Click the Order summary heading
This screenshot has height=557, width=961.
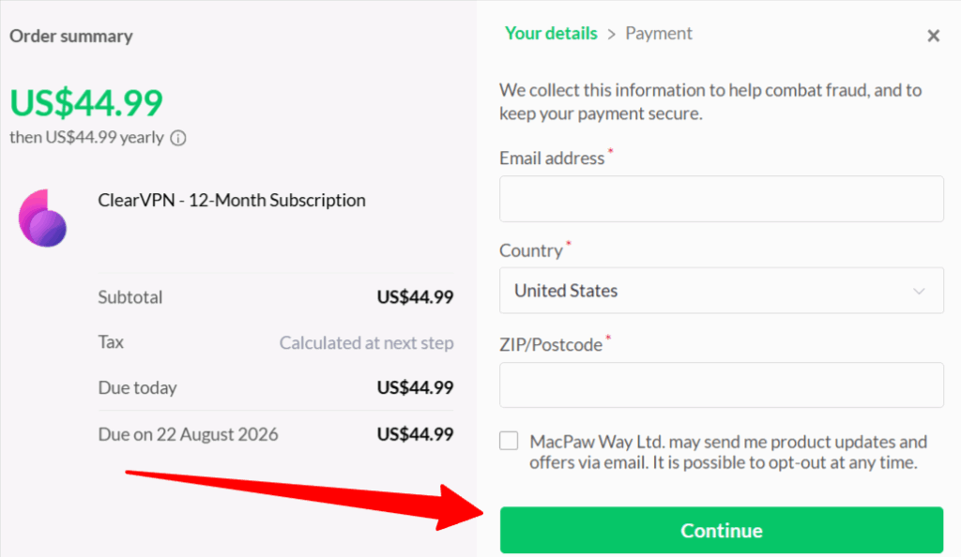pos(71,37)
